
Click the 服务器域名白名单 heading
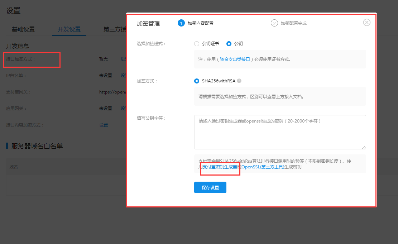(37, 146)
